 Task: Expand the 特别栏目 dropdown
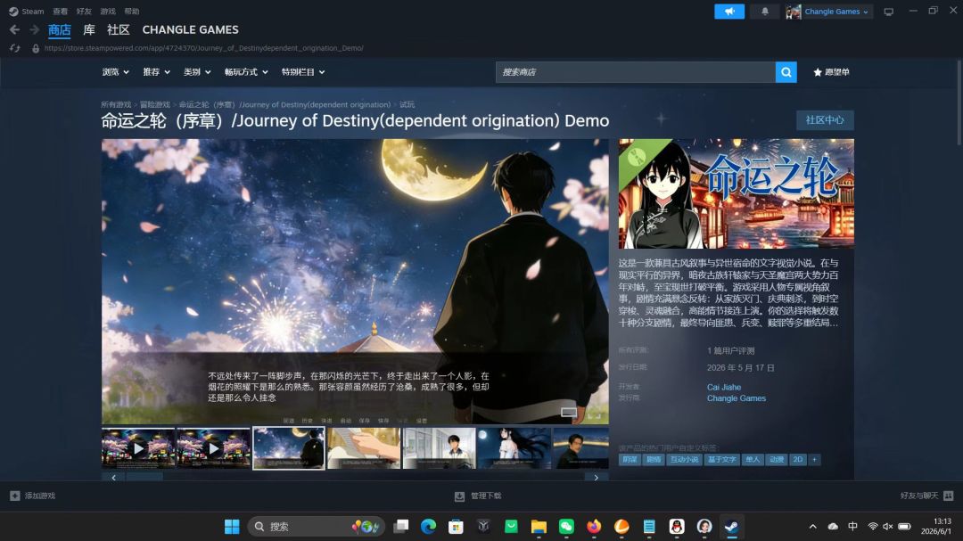(303, 72)
